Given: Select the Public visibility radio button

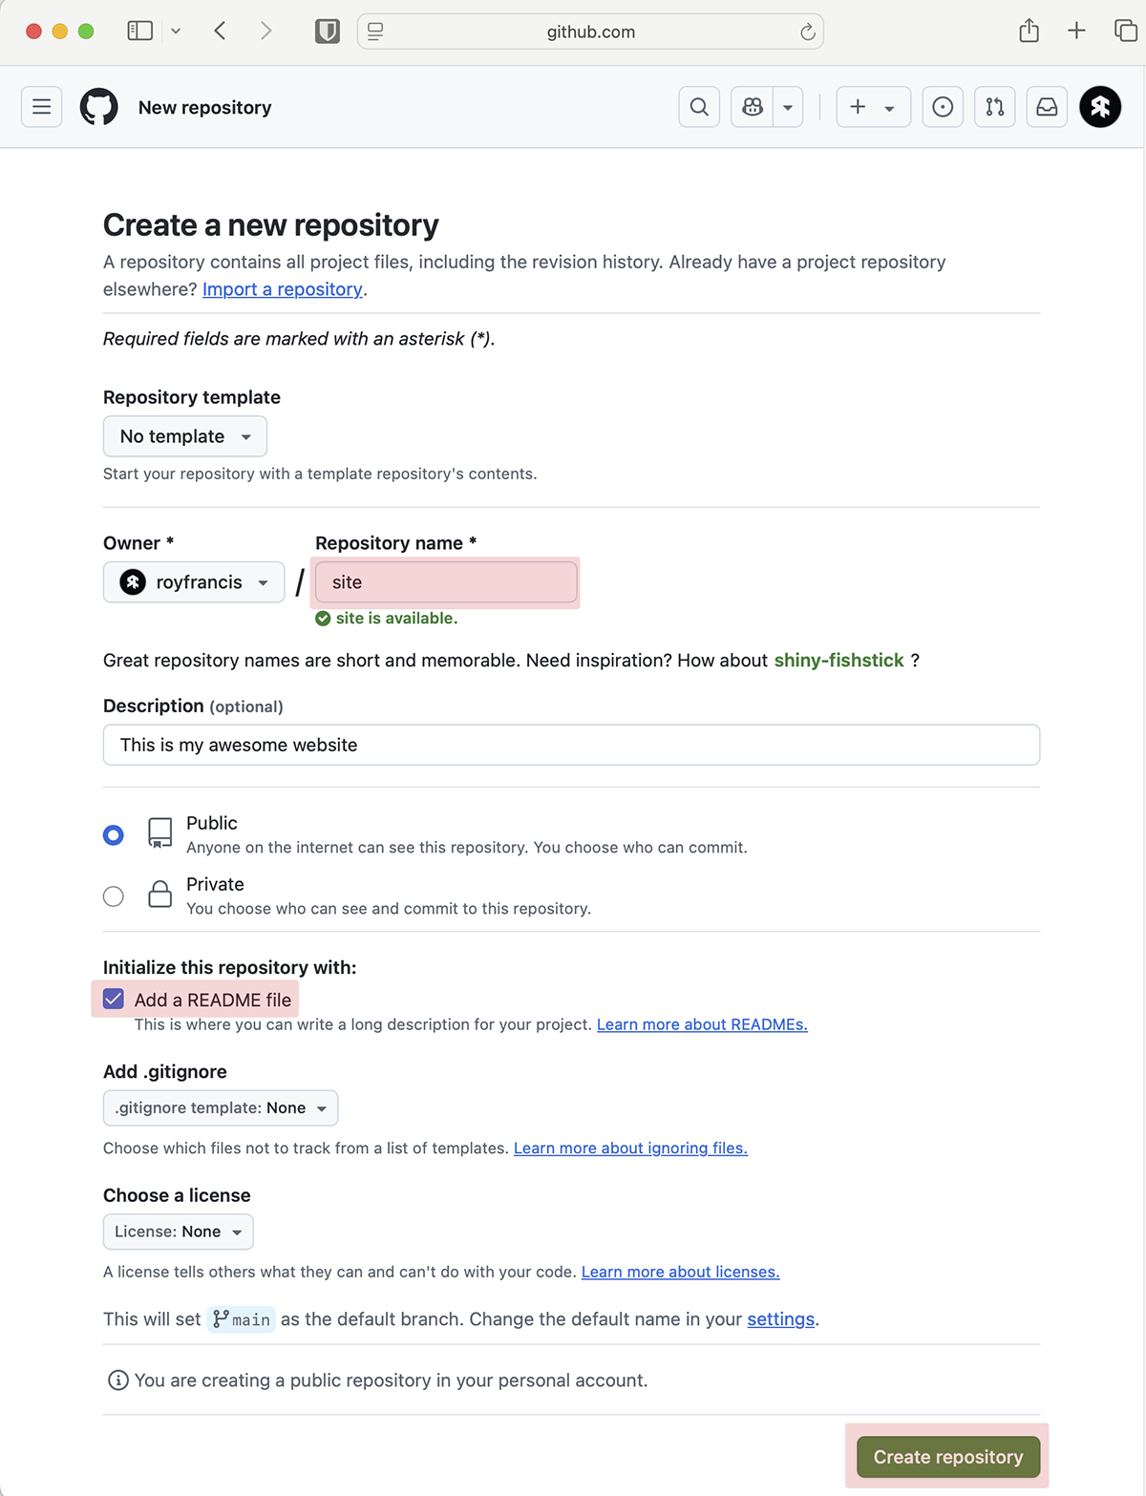Looking at the screenshot, I should [114, 835].
